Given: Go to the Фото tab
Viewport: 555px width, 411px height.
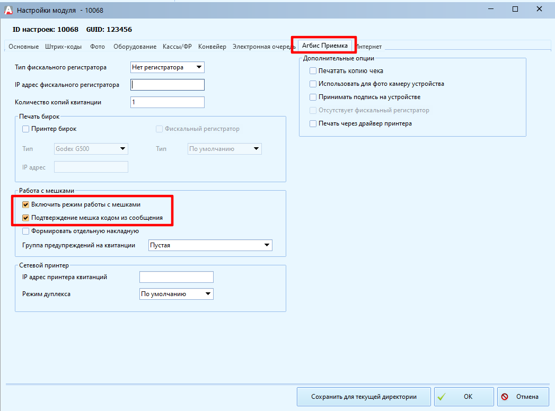Looking at the screenshot, I should [x=98, y=47].
